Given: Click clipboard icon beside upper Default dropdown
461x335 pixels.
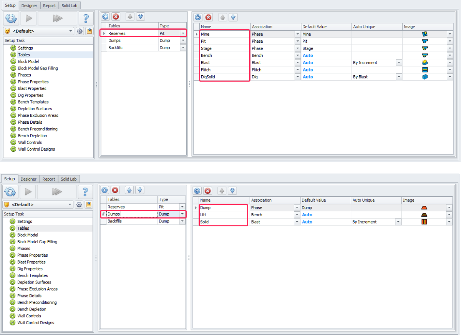Looking at the screenshot, I should (x=89, y=31).
